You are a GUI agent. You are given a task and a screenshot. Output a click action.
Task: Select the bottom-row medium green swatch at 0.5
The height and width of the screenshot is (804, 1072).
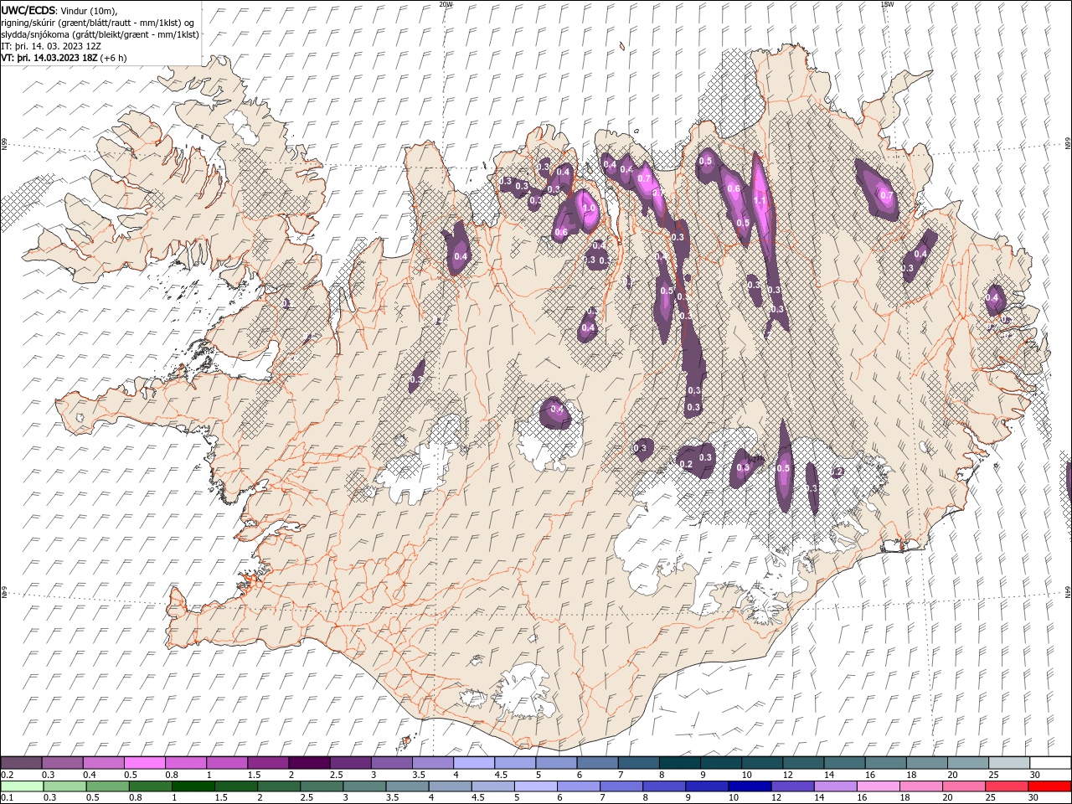point(106,786)
